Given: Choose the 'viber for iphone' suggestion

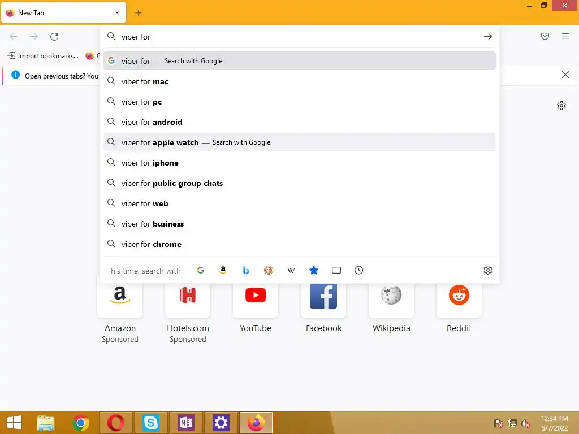Looking at the screenshot, I should pyautogui.click(x=300, y=163).
